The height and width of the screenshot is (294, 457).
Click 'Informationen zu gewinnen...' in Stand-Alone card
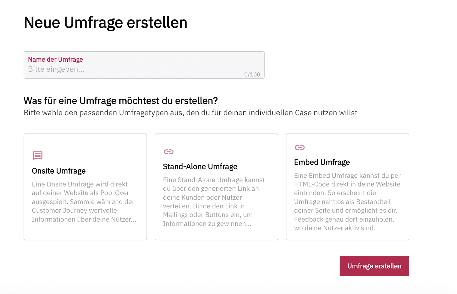pos(207,224)
